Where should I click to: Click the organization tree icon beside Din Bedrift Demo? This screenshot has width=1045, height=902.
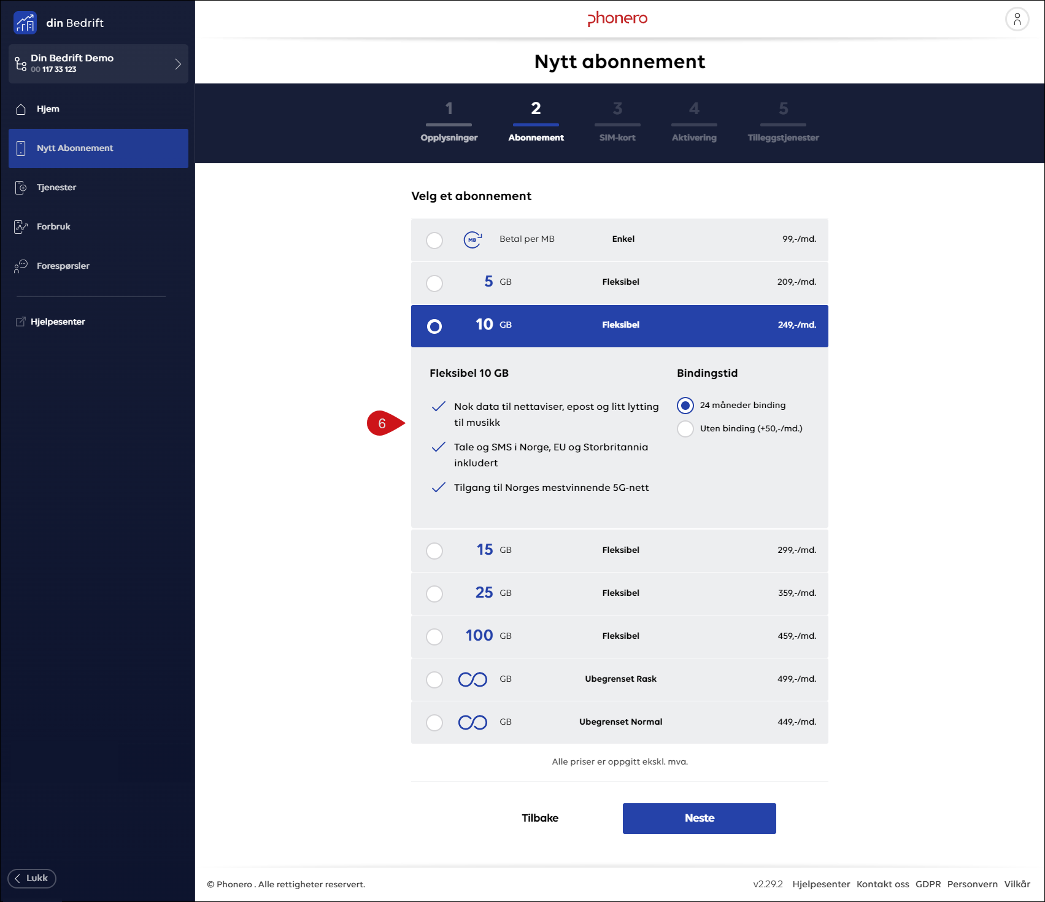point(21,63)
